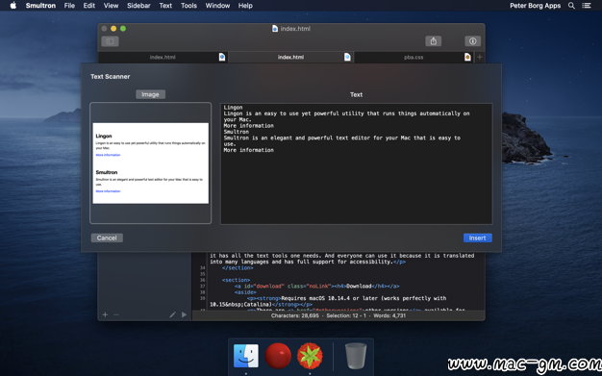Image resolution: width=602 pixels, height=376 pixels.
Task: Click Peter Borg Apps in menu bar
Action: [x=535, y=6]
